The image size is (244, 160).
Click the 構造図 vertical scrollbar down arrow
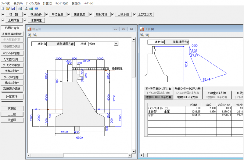click(134, 151)
